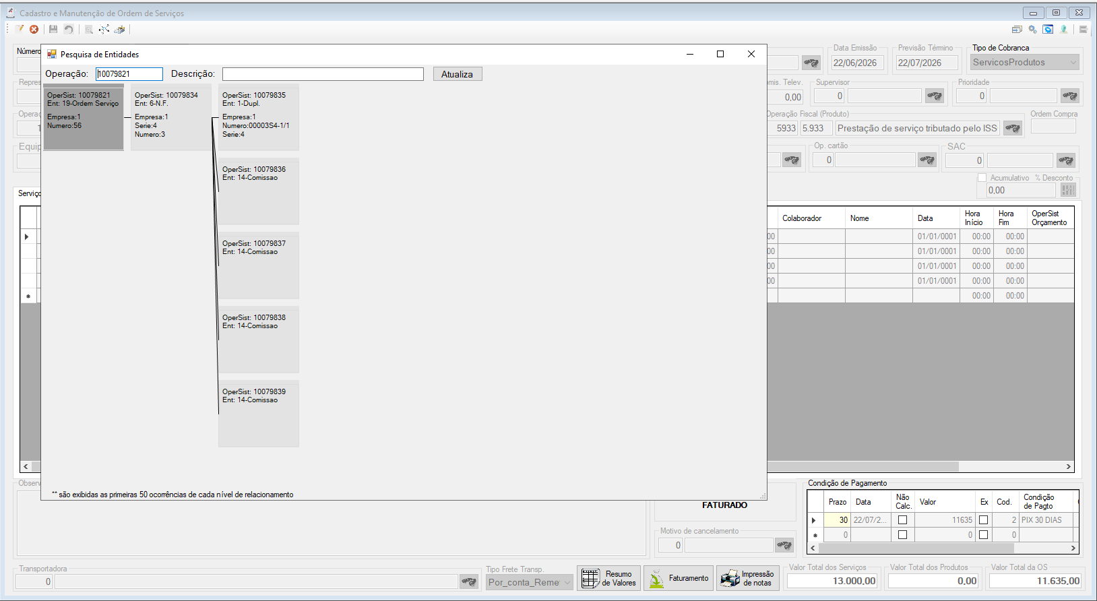Screen dimensions: 1097x601
Task: Click the Hora Início column header
Action: [976, 218]
